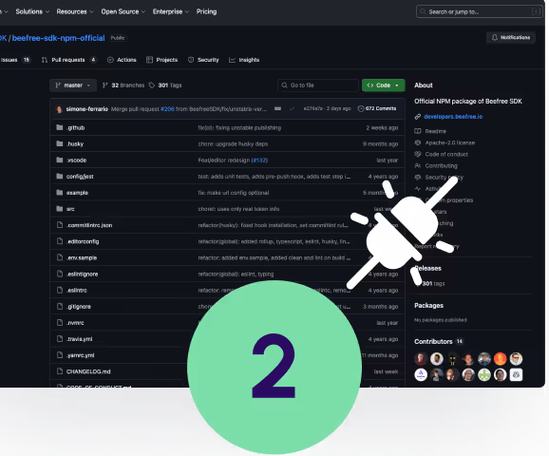Image resolution: width=549 pixels, height=456 pixels.
Task: Open the .commitlintrc.json file
Action: [89, 225]
